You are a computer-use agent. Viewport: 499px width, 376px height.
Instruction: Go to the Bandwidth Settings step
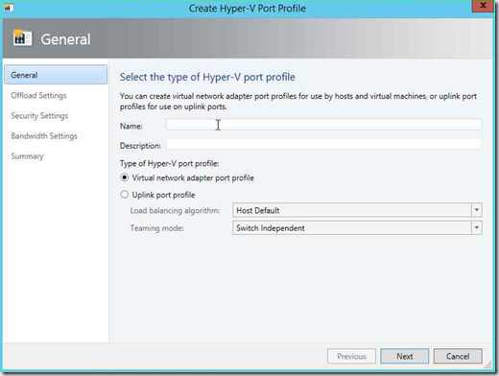point(44,136)
